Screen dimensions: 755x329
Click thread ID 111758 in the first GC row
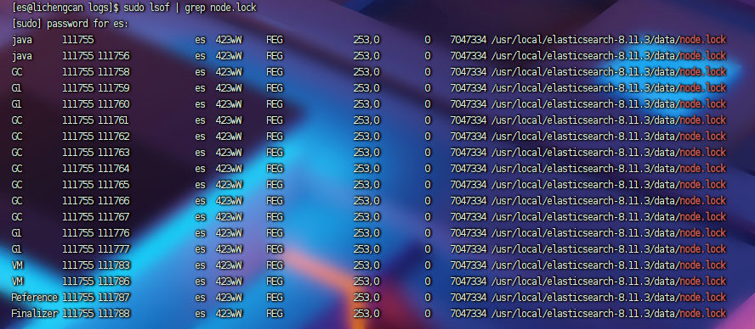[x=114, y=72]
